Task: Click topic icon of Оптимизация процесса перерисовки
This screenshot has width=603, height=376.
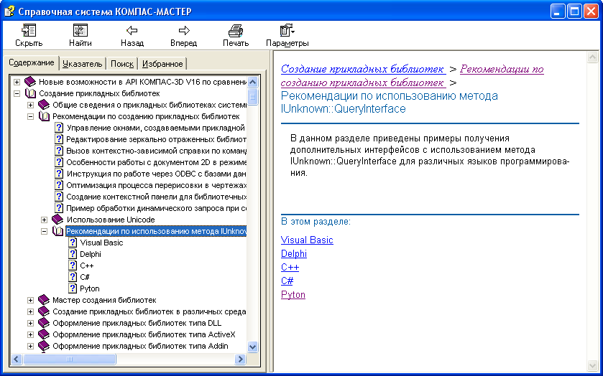Action: pos(59,185)
